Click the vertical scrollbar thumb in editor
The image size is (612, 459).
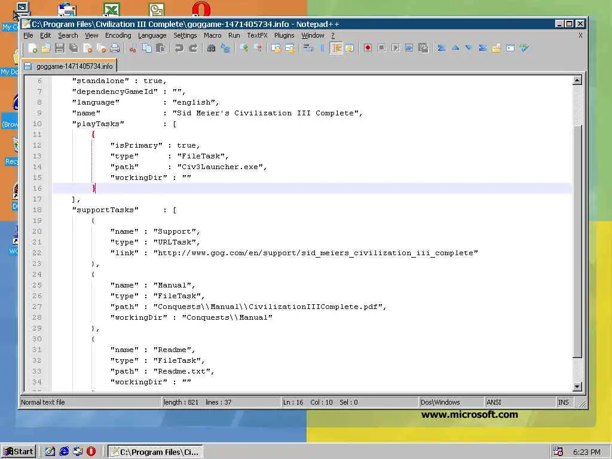577,241
